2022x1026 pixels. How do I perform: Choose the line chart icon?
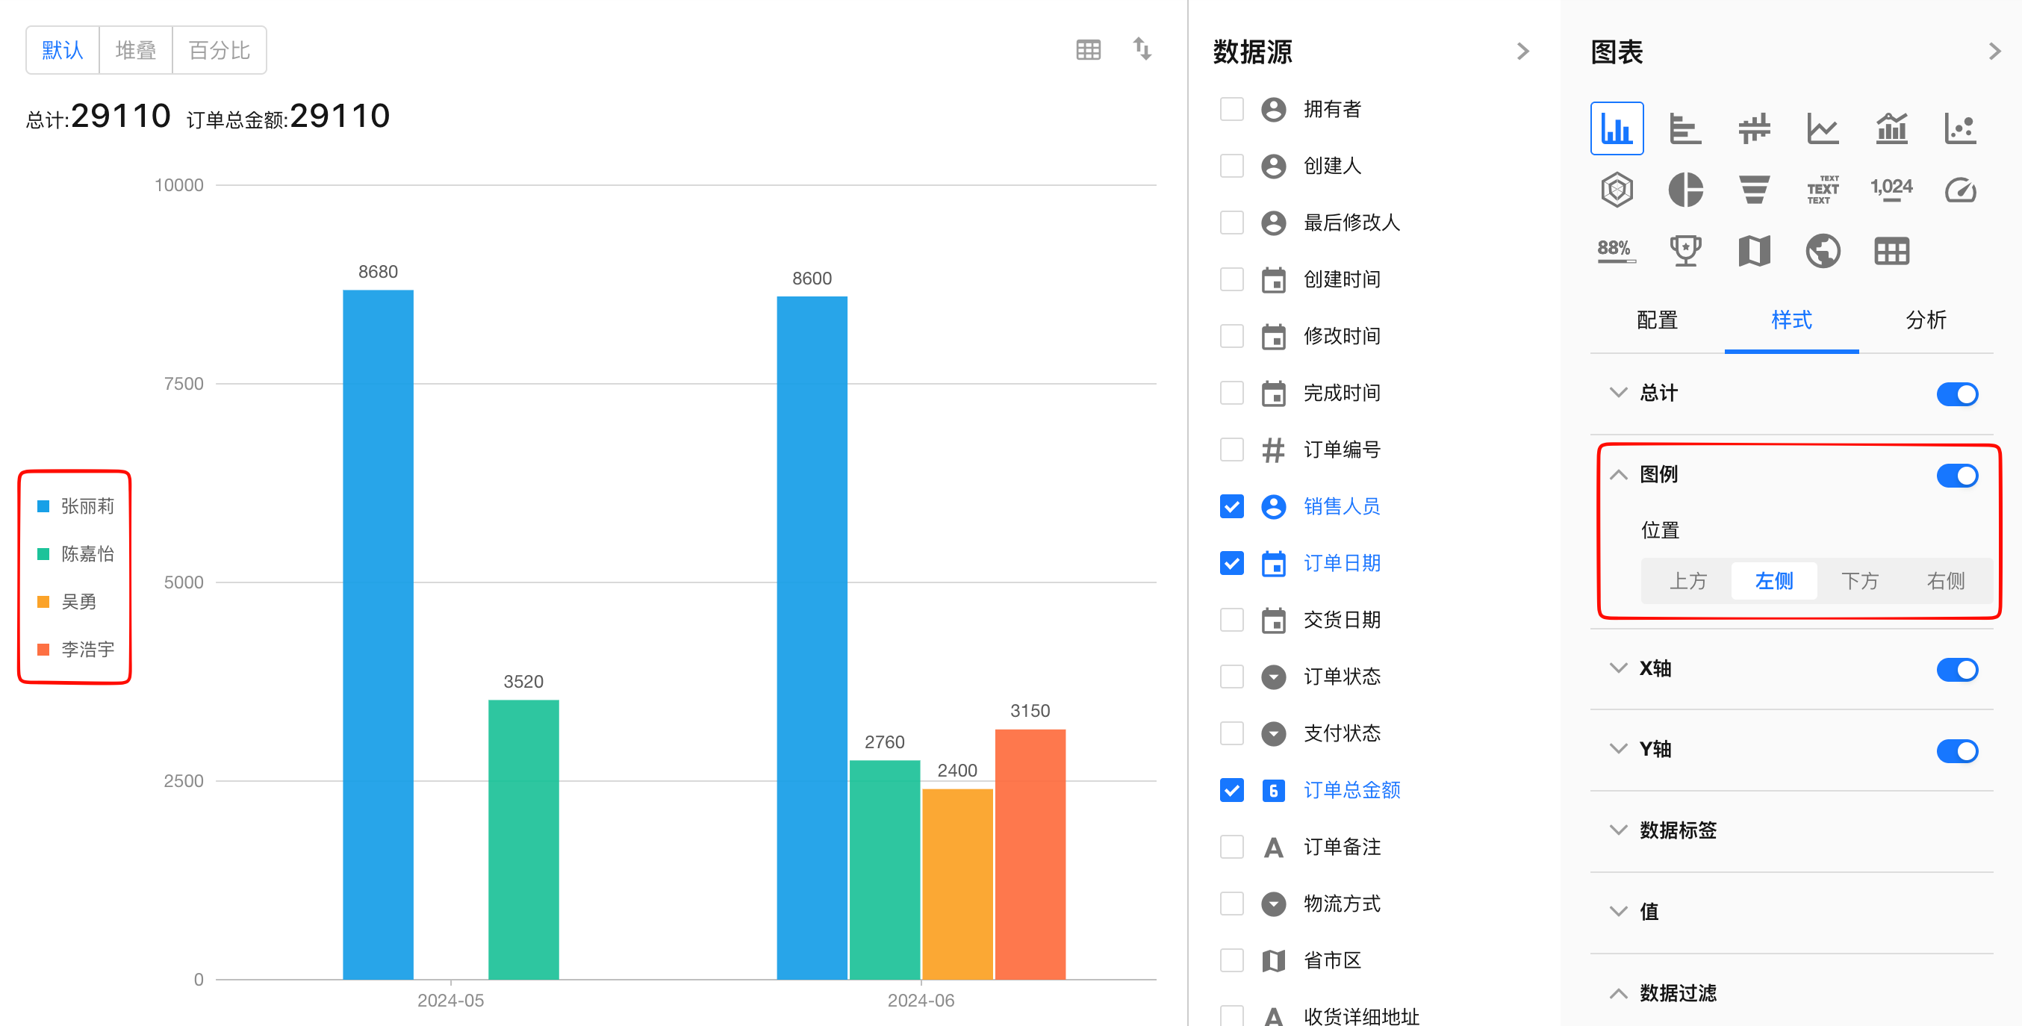(x=1822, y=128)
